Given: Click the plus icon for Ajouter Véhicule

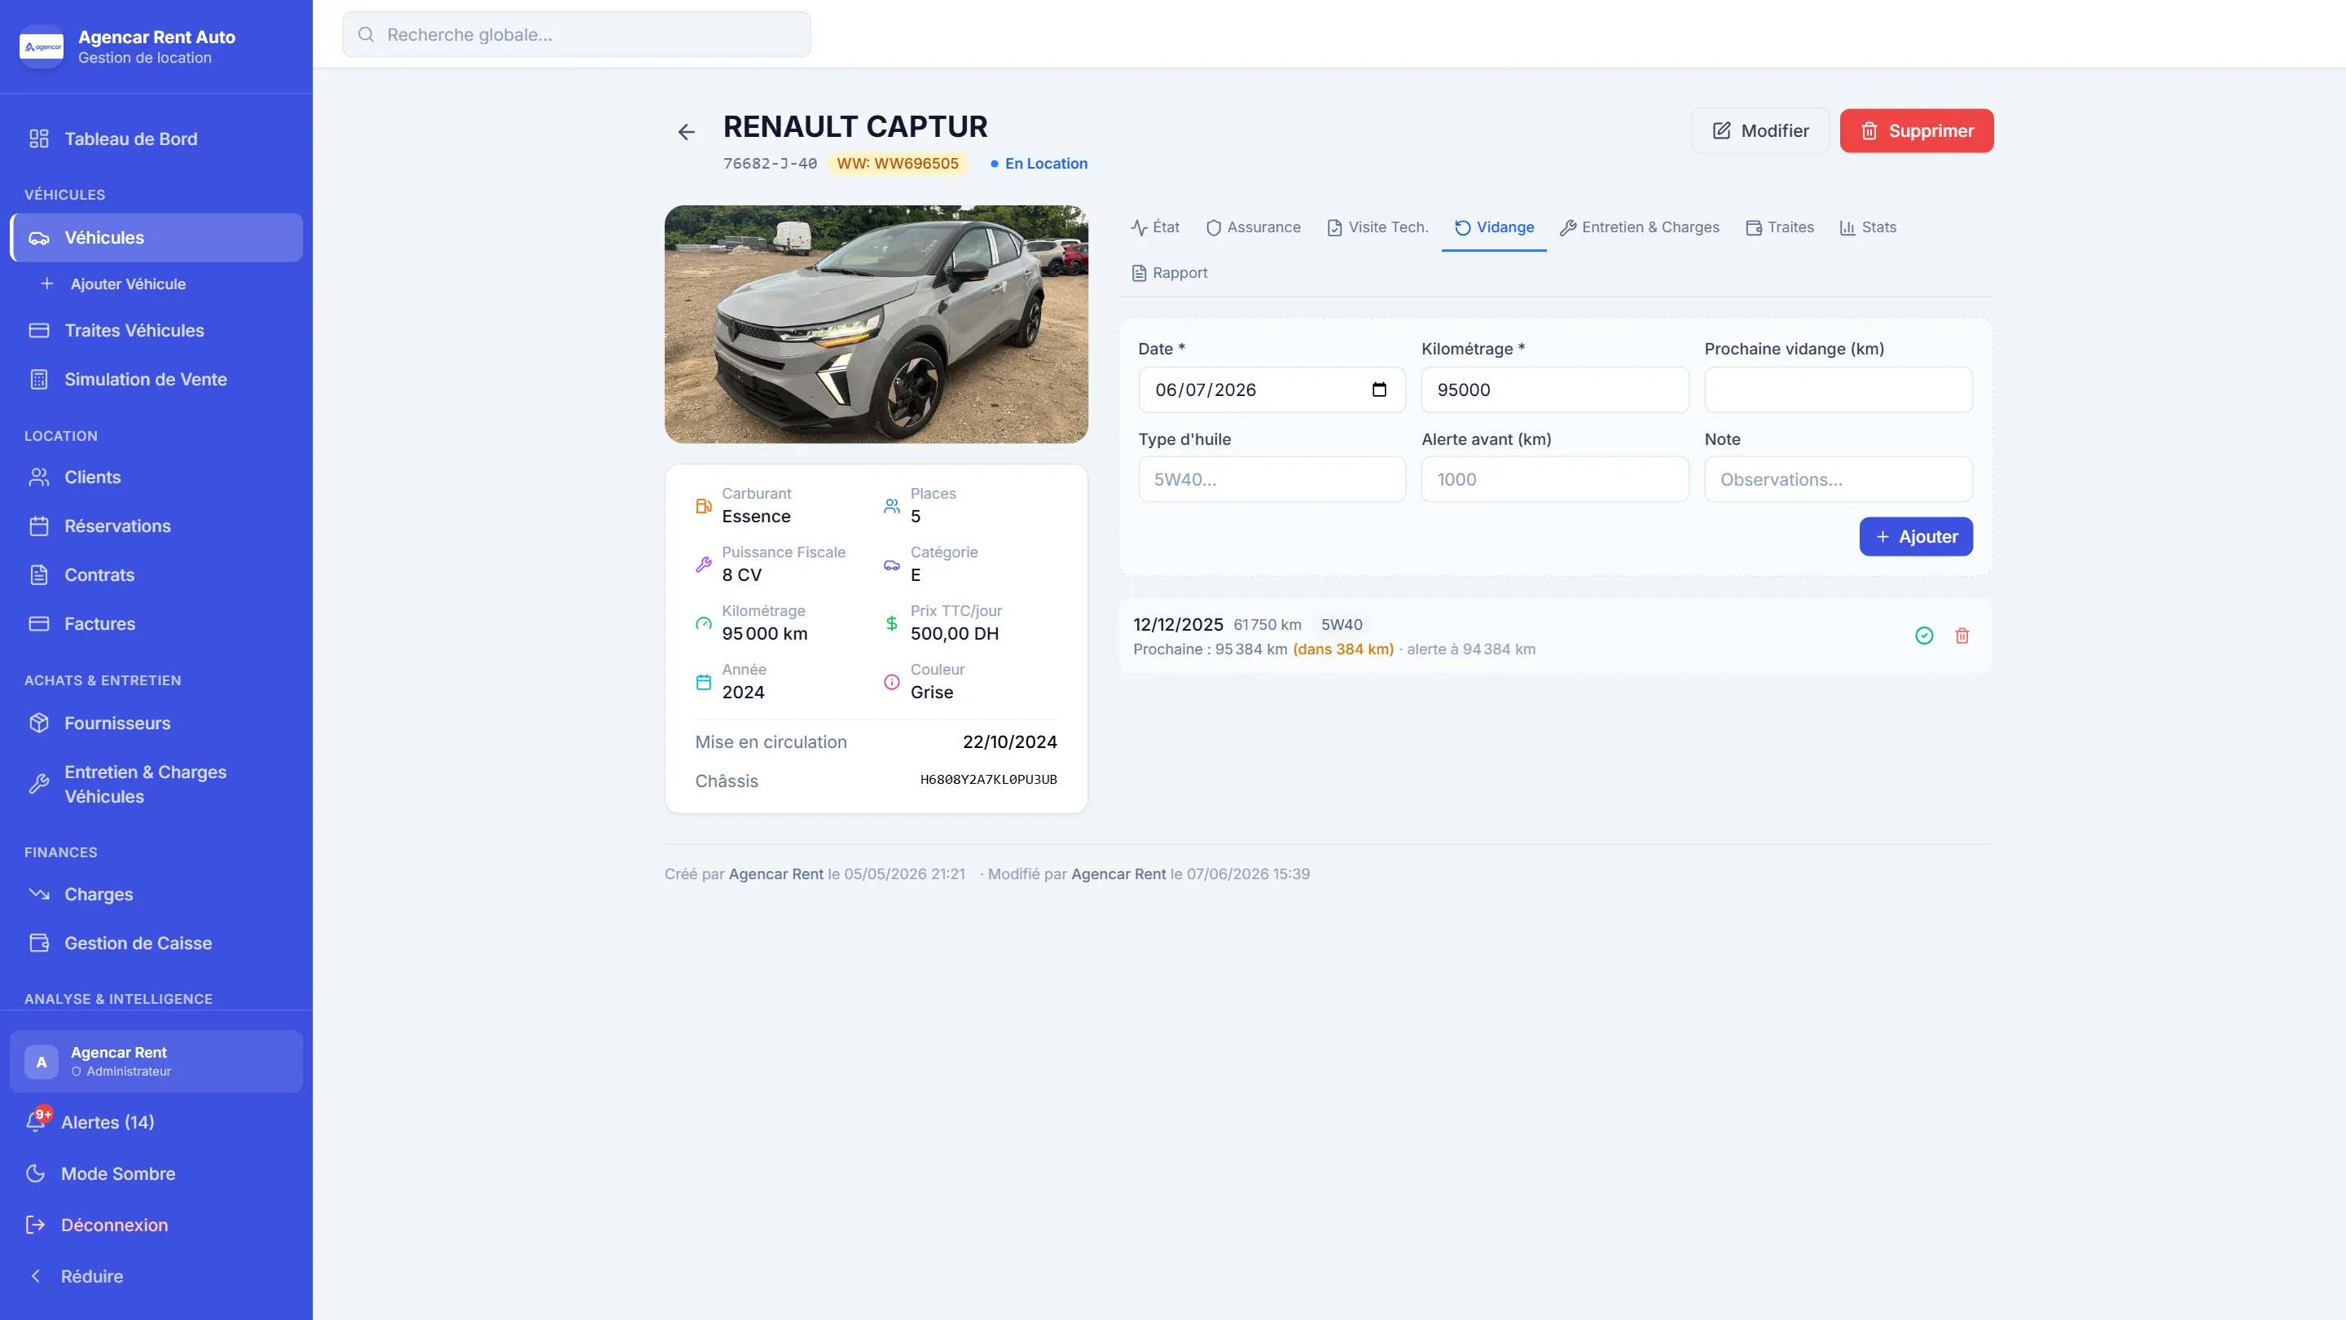Looking at the screenshot, I should click(46, 284).
